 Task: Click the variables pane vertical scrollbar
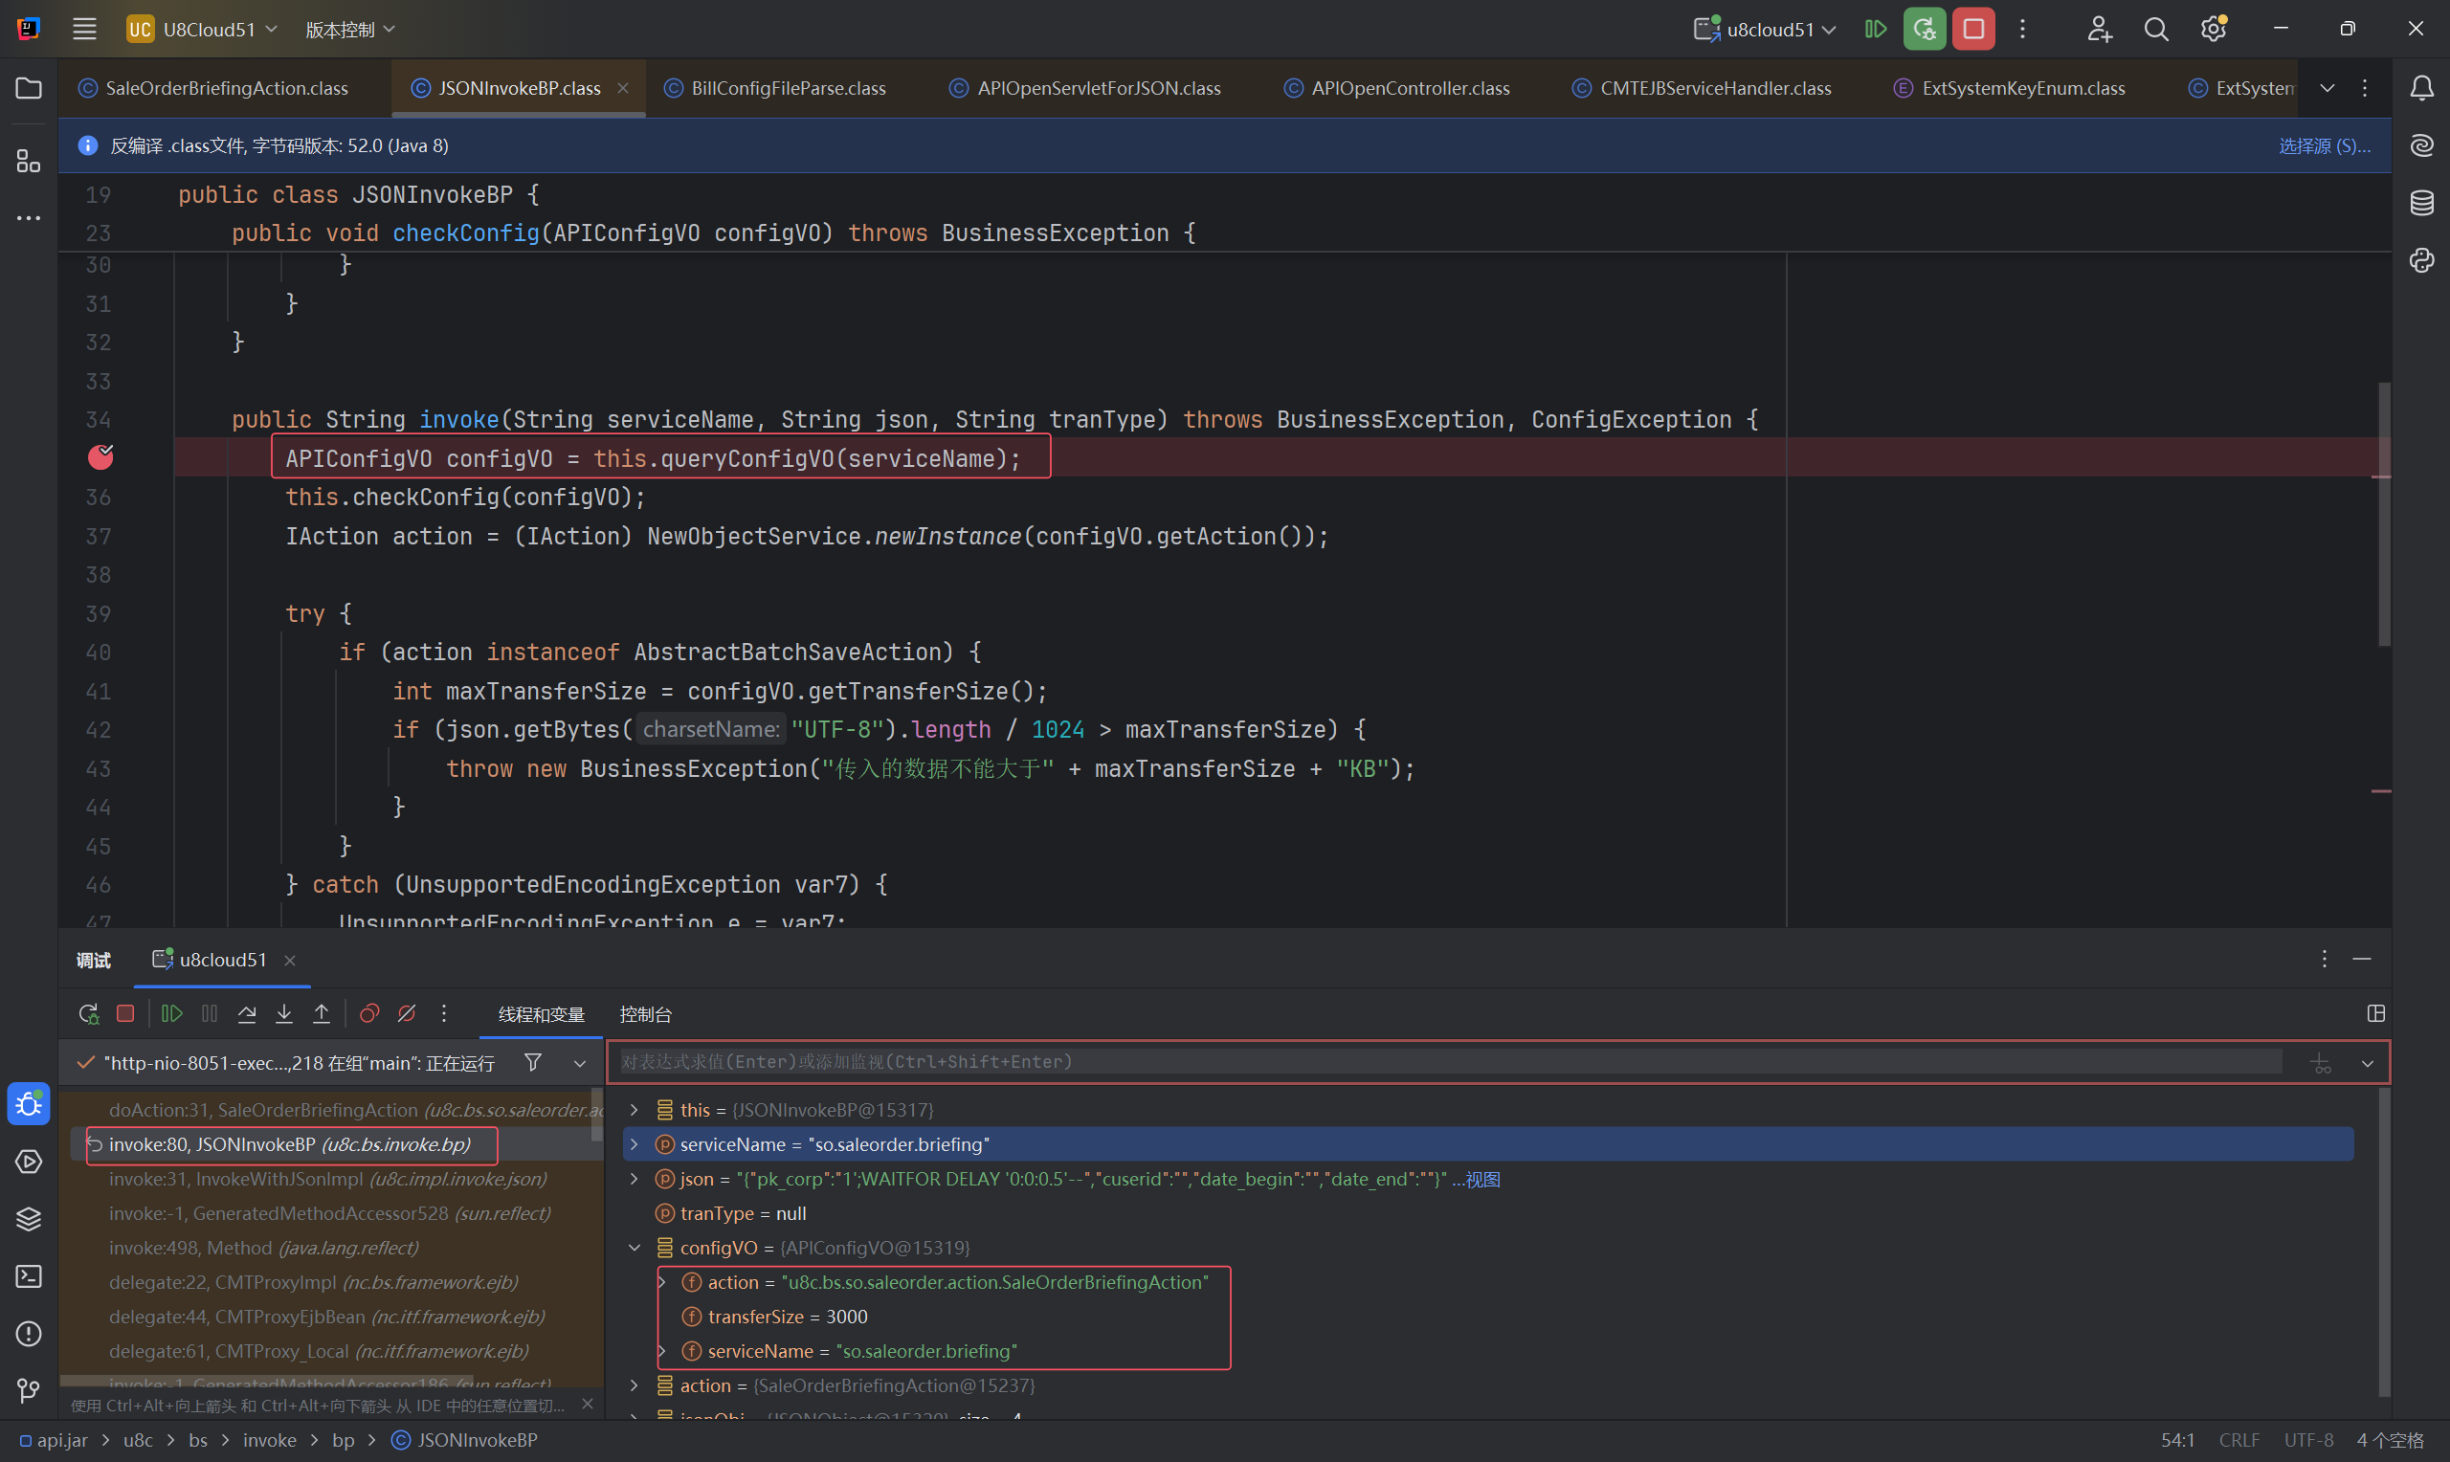coord(2384,1241)
